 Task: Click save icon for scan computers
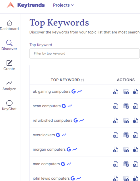pyautogui.click(x=136, y=106)
